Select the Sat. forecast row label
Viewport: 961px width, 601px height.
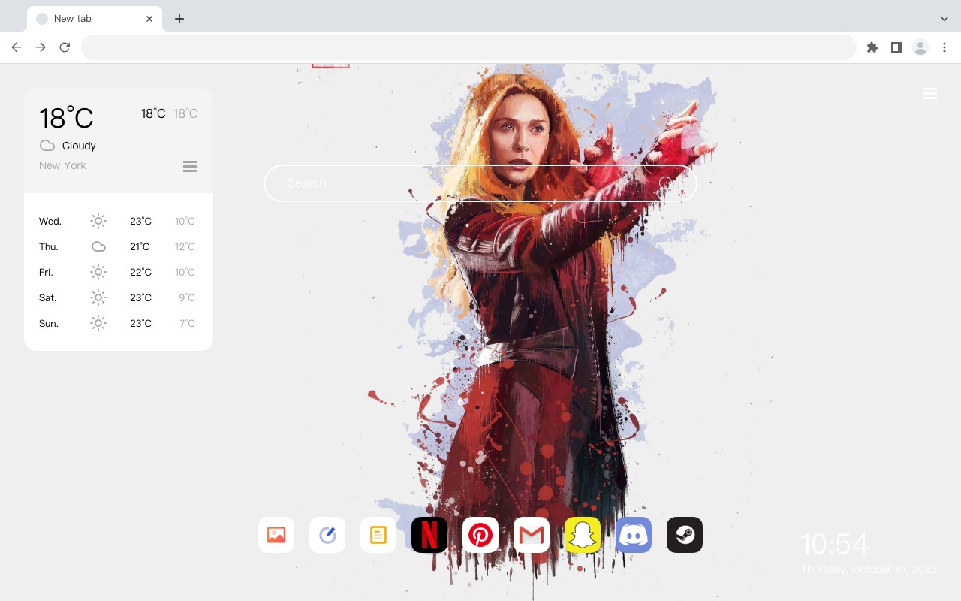pos(48,297)
